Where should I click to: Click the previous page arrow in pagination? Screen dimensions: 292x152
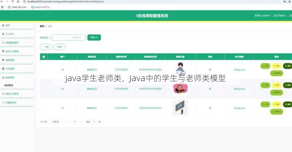pyautogui.click(x=69, y=122)
